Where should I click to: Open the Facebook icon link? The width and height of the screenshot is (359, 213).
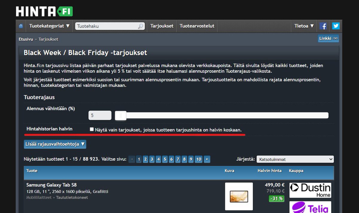tap(323, 26)
